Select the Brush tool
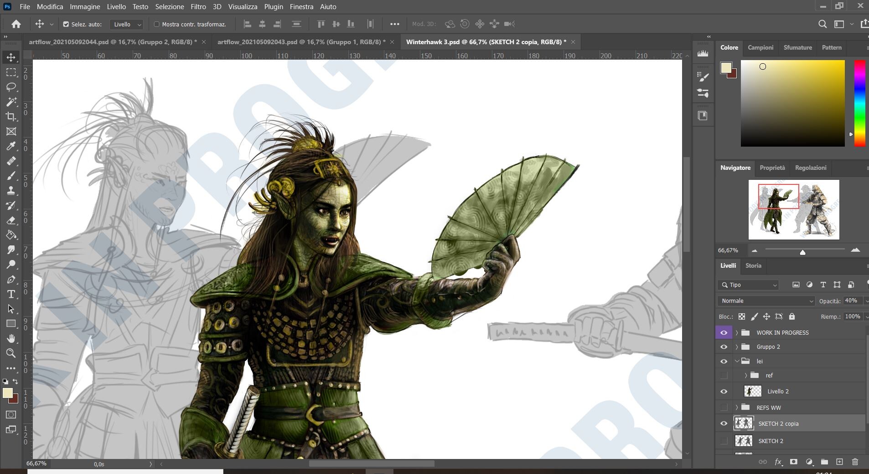869x474 pixels. coord(11,176)
